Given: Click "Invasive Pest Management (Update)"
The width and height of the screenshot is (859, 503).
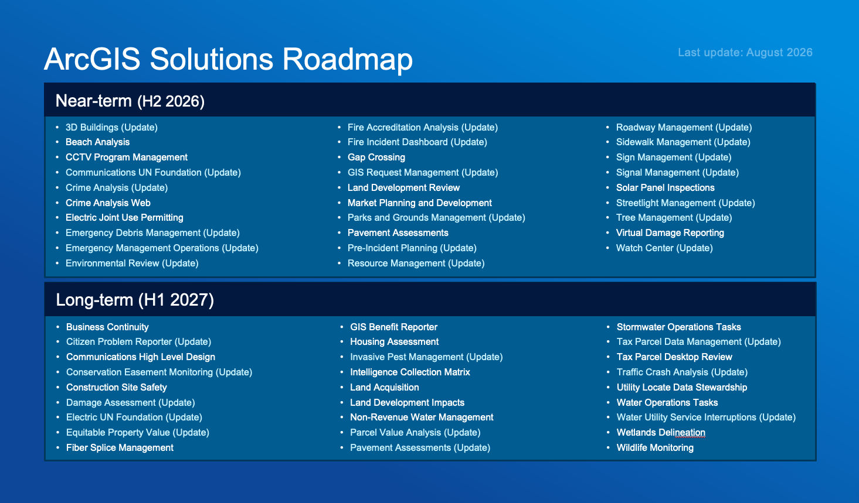Looking at the screenshot, I should (x=426, y=357).
